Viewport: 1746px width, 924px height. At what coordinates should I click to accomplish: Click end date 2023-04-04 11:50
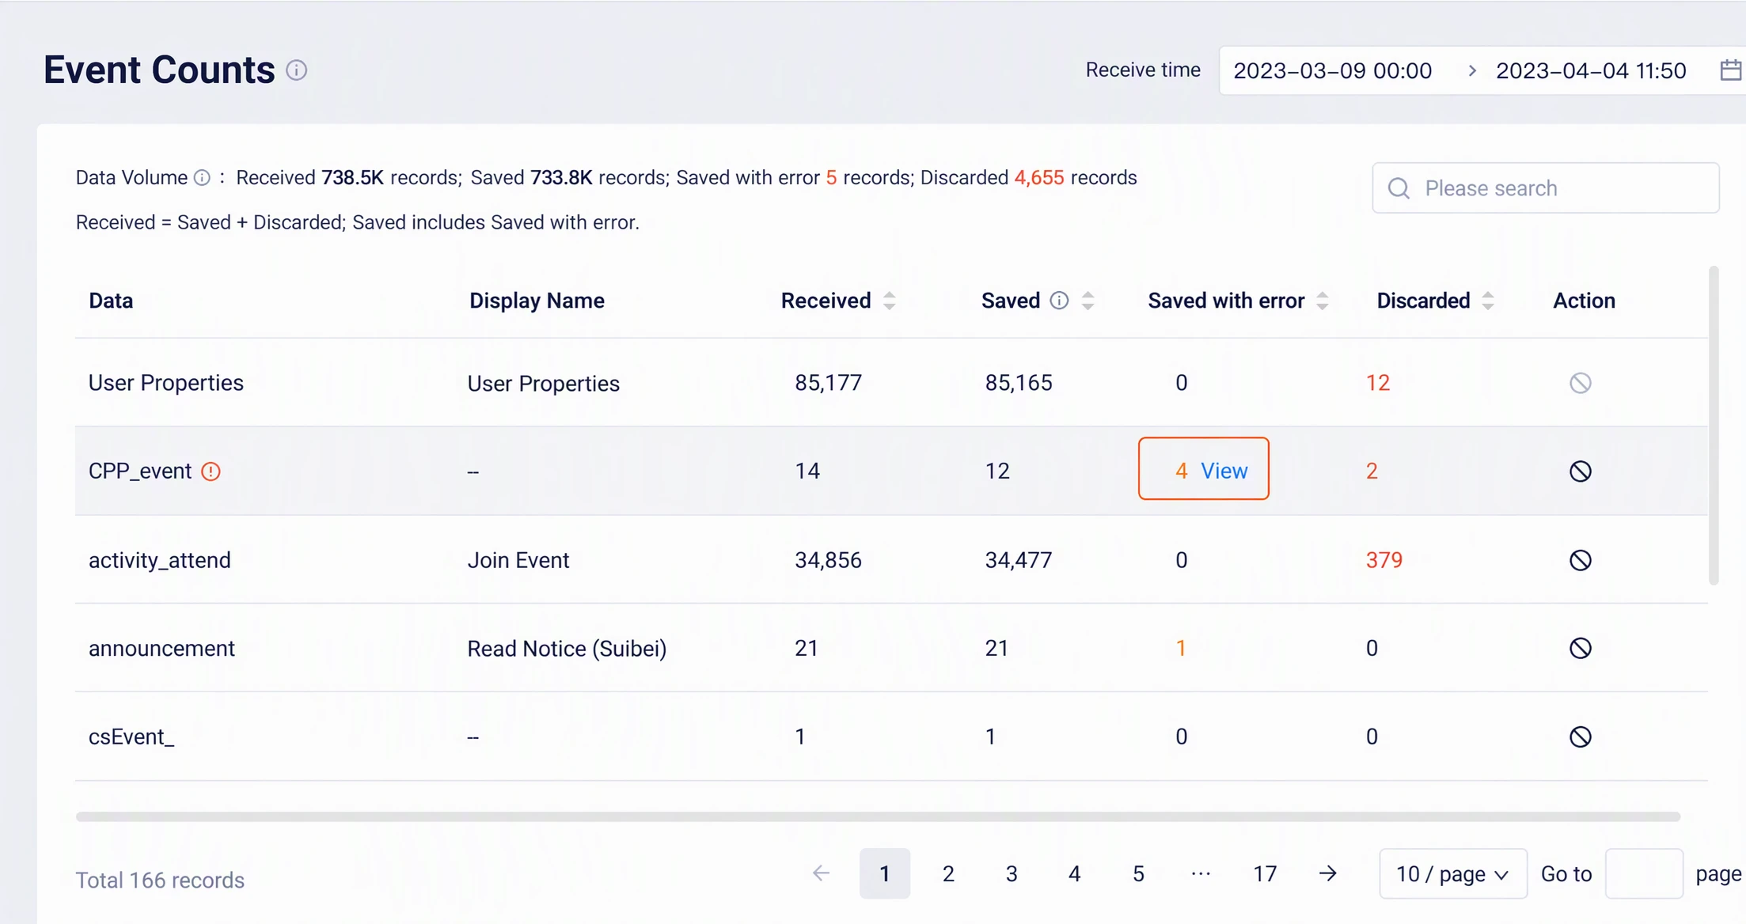(1591, 71)
